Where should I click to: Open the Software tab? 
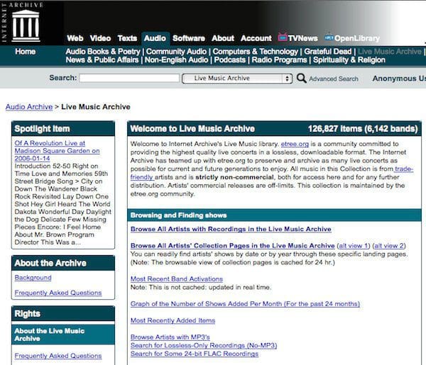tap(189, 38)
